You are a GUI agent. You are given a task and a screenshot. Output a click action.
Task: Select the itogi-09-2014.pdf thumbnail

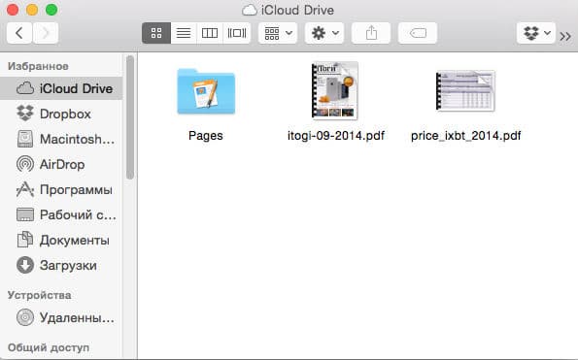tap(335, 90)
